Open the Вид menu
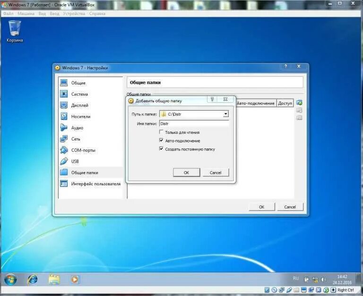 (42, 14)
